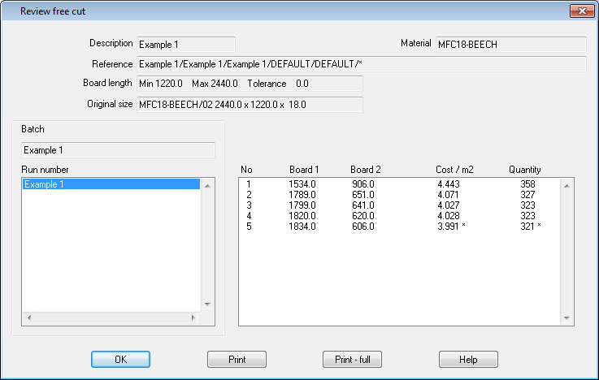Select row 5 with Board 1 1834.0
Screen dimensions: 599x380
[x=399, y=227]
